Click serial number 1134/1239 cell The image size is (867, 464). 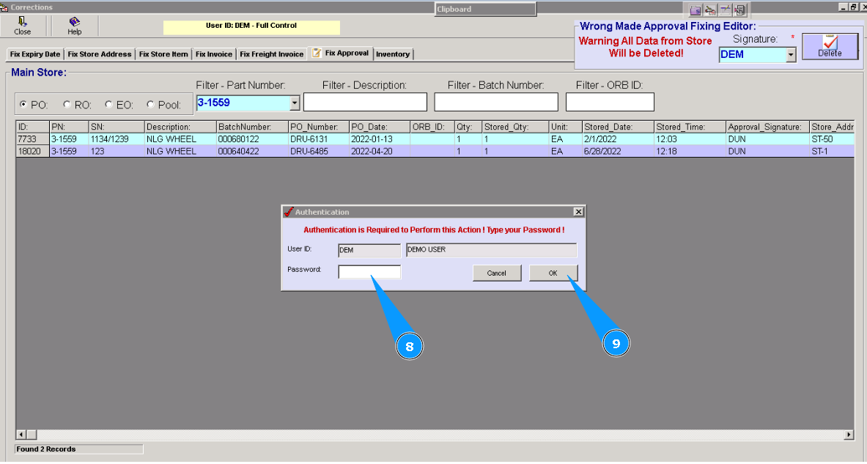[x=117, y=139]
